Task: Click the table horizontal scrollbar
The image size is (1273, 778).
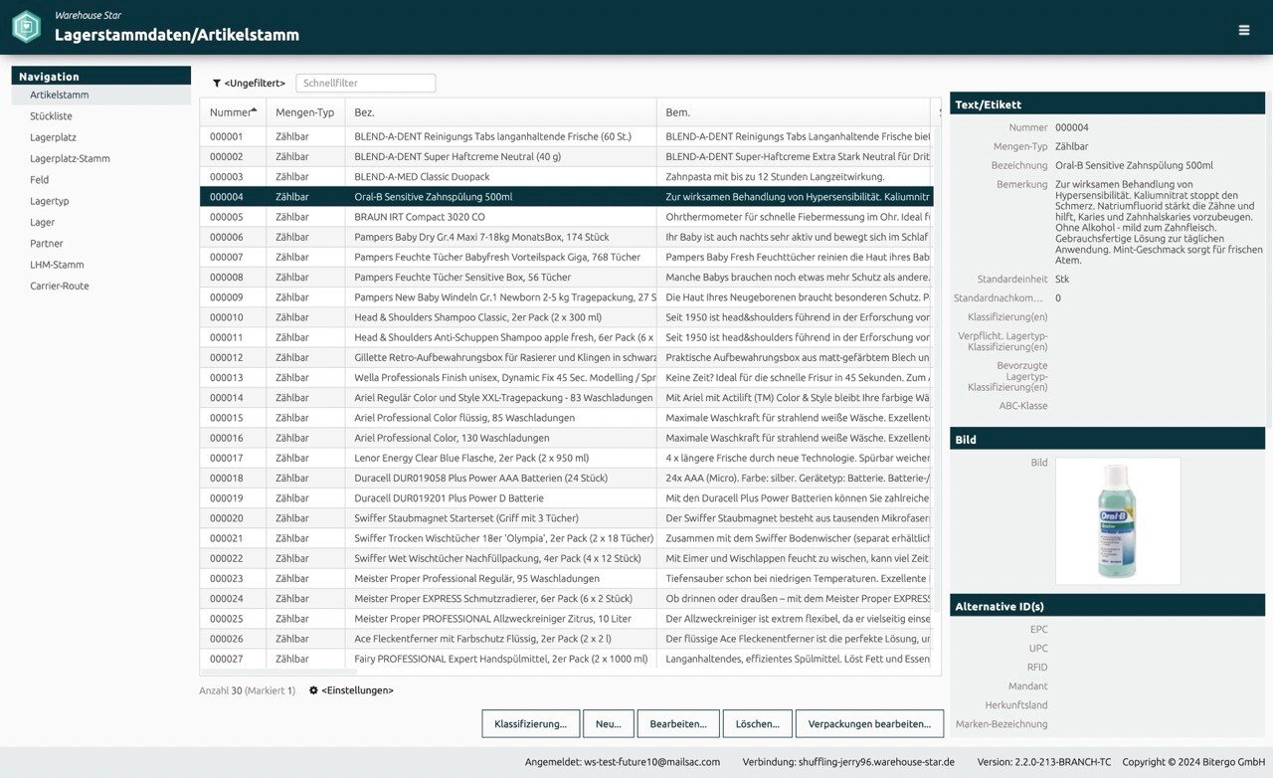Action: click(x=278, y=673)
